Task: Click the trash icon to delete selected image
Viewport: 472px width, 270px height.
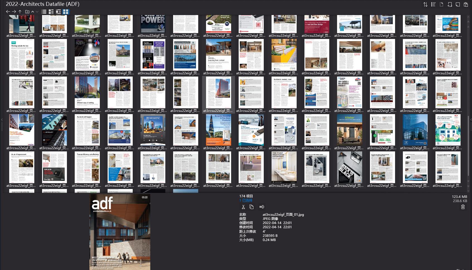Action: 463,207
